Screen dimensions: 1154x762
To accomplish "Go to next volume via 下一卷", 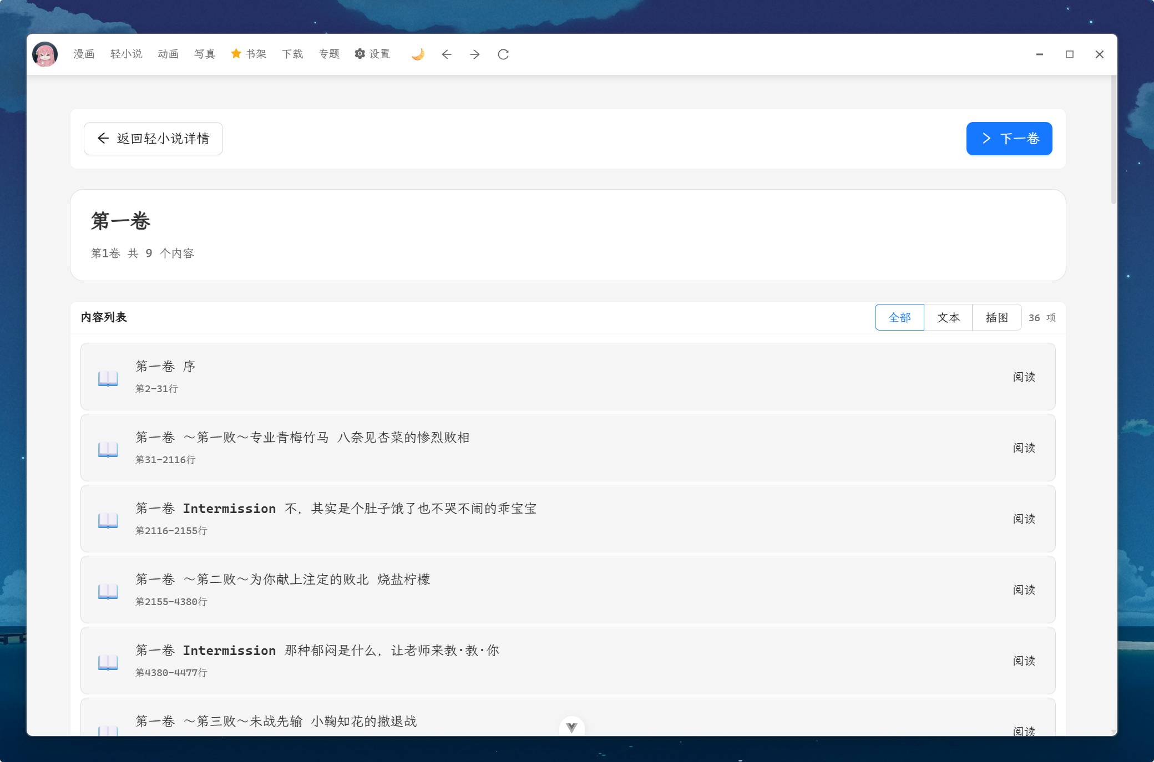I will pos(1009,139).
